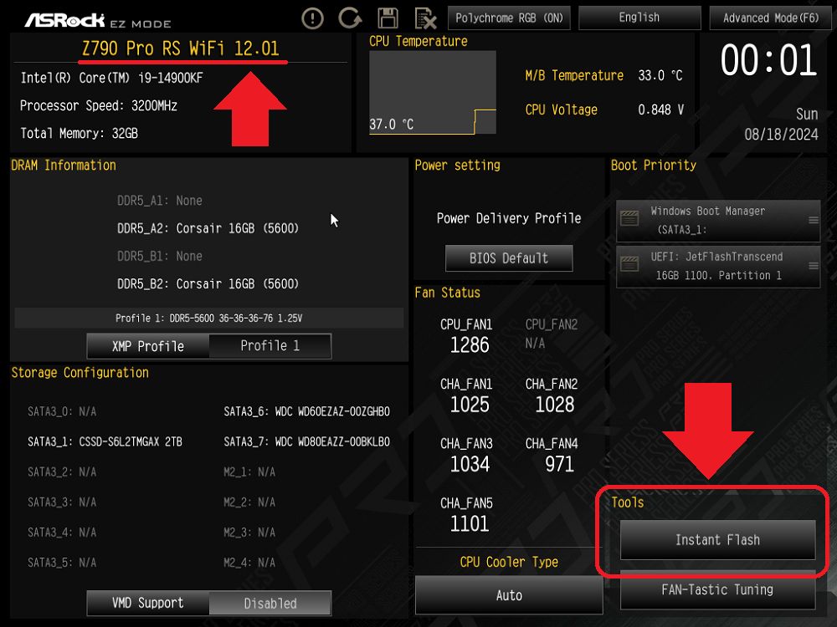Click DDR5_B1: None slot
This screenshot has height=627, width=837.
point(160,257)
